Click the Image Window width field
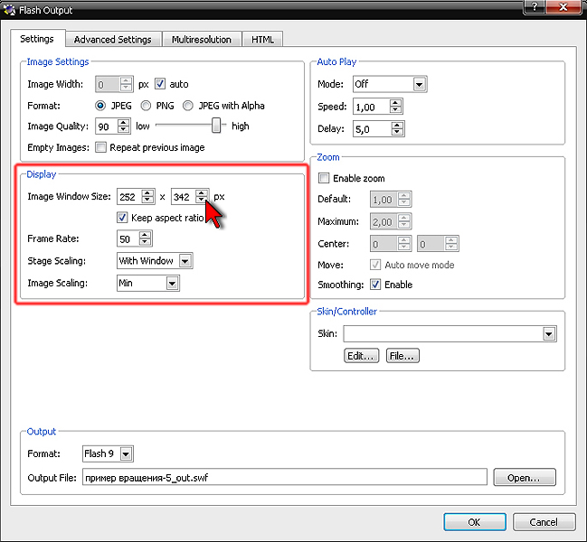The image size is (587, 542). point(129,197)
